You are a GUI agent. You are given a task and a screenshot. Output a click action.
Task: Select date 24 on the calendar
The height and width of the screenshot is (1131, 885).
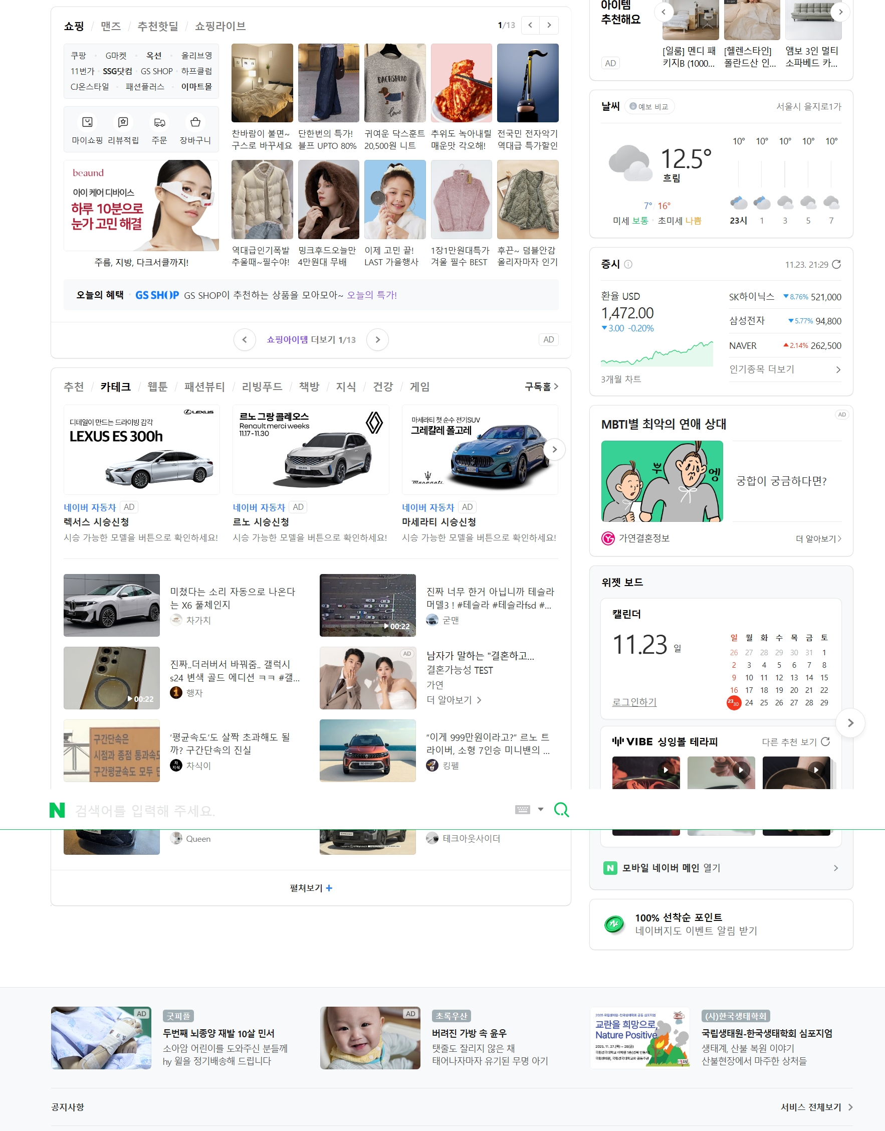coord(749,703)
